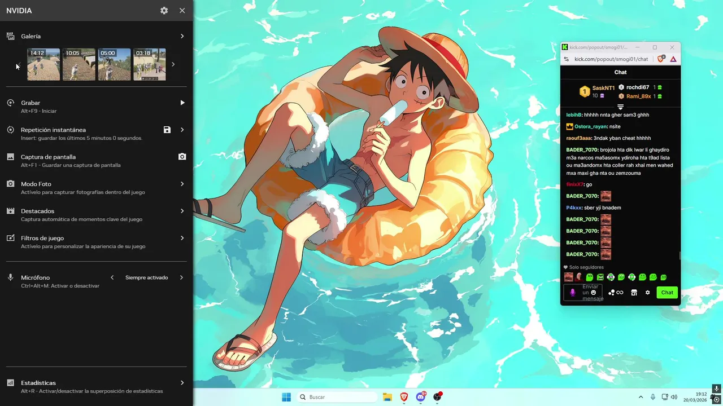The height and width of the screenshot is (406, 723).
Task: Expand Repetición instantánea options
Action: 182,130
